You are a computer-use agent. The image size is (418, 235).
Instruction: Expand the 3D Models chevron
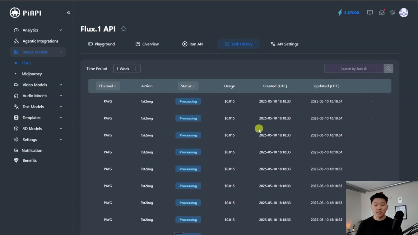(61, 128)
